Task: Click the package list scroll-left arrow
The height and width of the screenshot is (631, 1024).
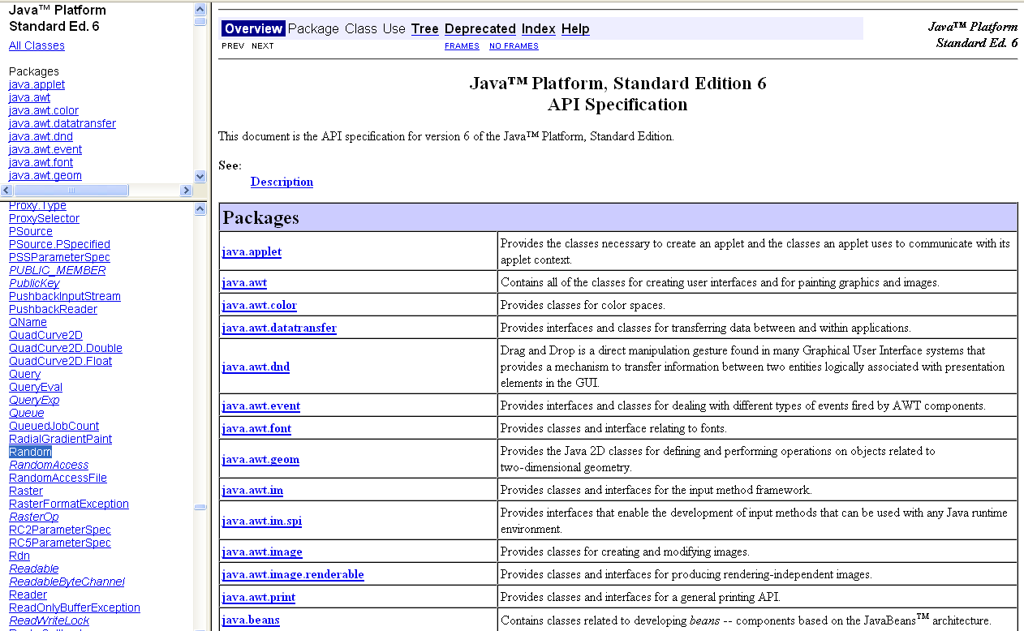Action: click(6, 190)
